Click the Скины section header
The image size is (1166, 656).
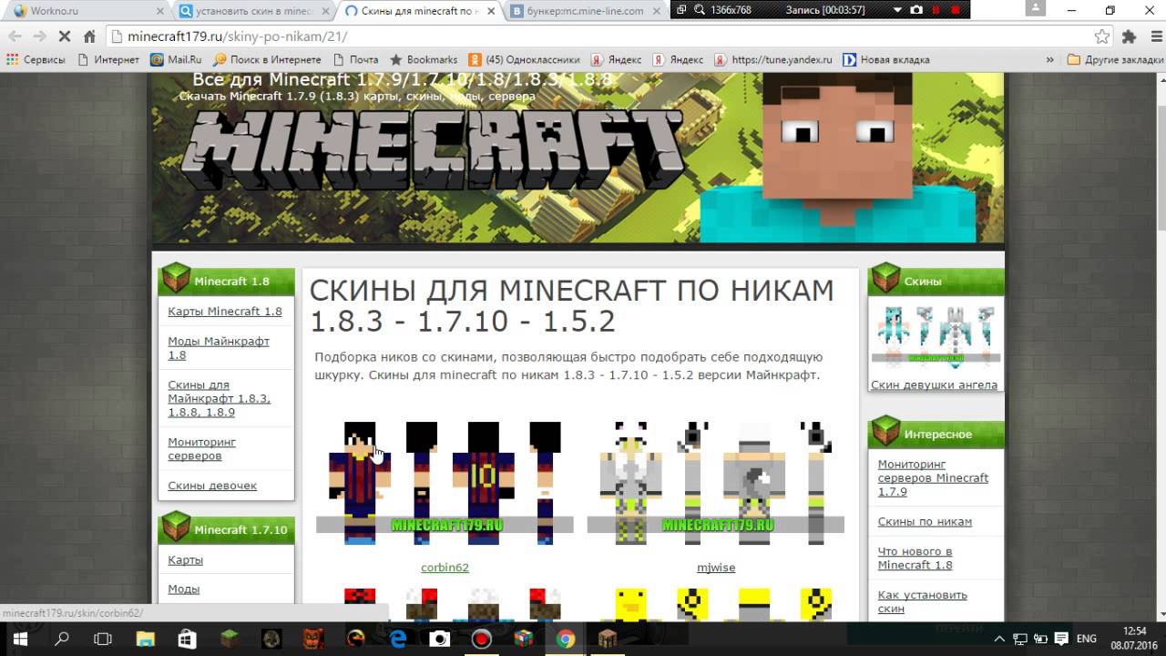936,281
